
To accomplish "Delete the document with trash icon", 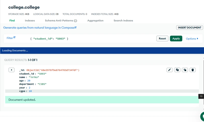I will tap(193, 70).
